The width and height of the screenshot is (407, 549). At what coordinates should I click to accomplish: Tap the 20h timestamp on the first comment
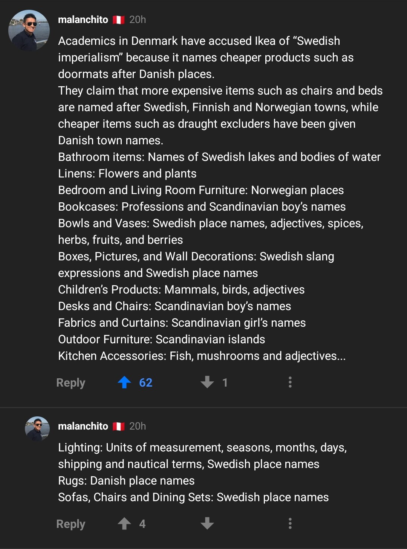coord(138,20)
